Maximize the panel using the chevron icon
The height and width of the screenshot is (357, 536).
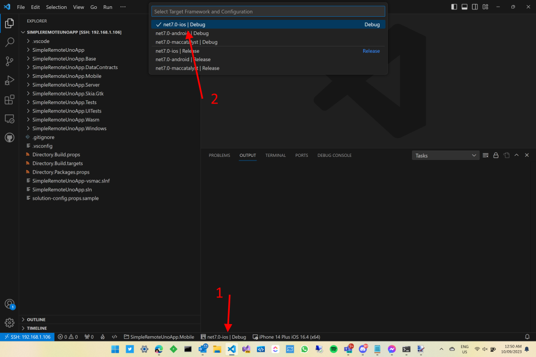tap(516, 155)
